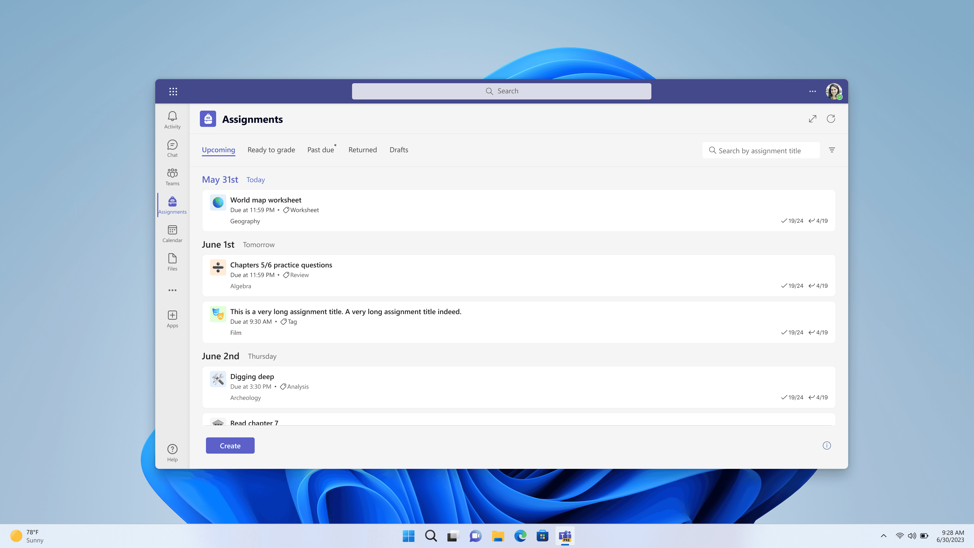Open the filter options icon

click(x=832, y=150)
